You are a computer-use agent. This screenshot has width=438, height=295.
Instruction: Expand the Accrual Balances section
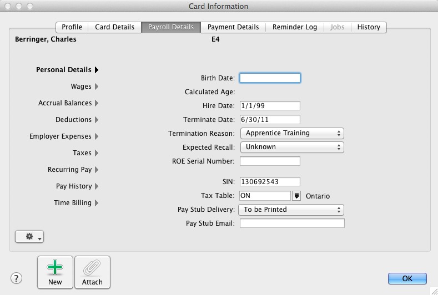[97, 103]
